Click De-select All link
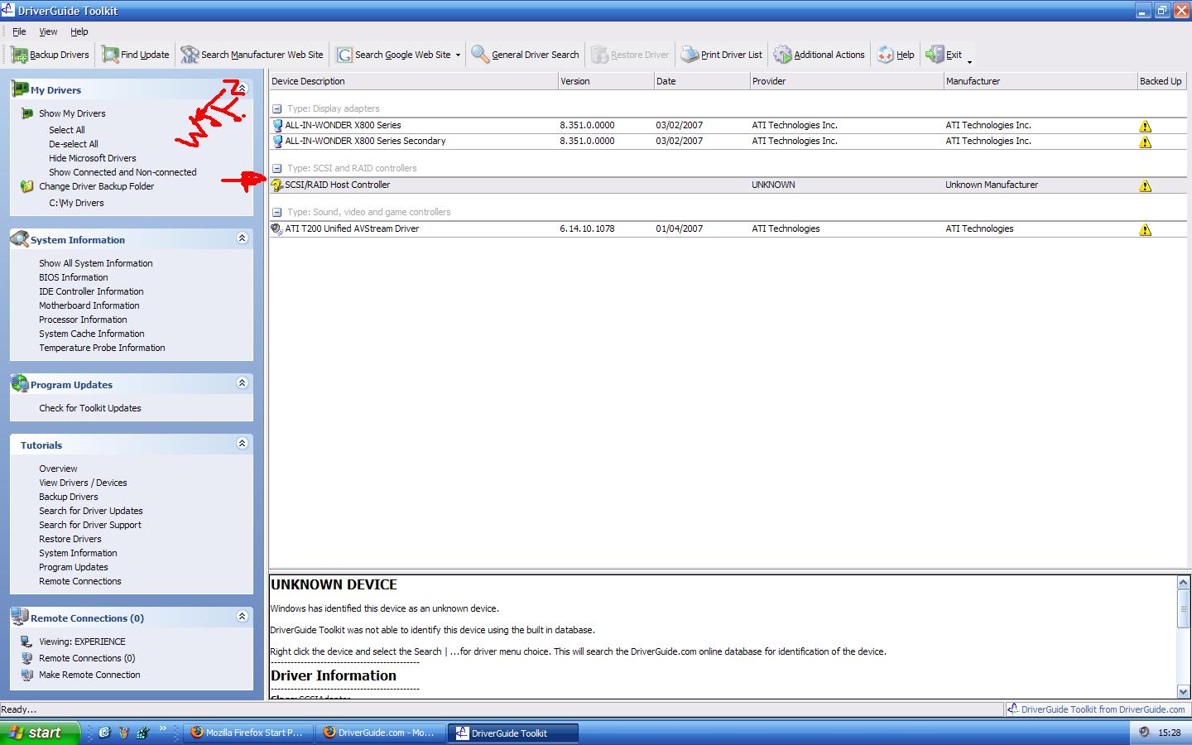Image resolution: width=1192 pixels, height=745 pixels. [x=73, y=144]
